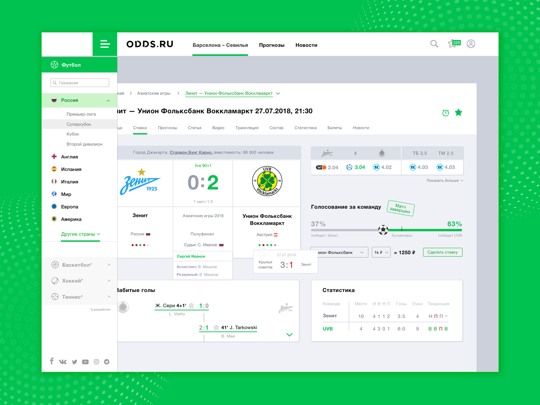Open Стадион Бунг Карно link
The width and height of the screenshot is (540, 405).
191,153
